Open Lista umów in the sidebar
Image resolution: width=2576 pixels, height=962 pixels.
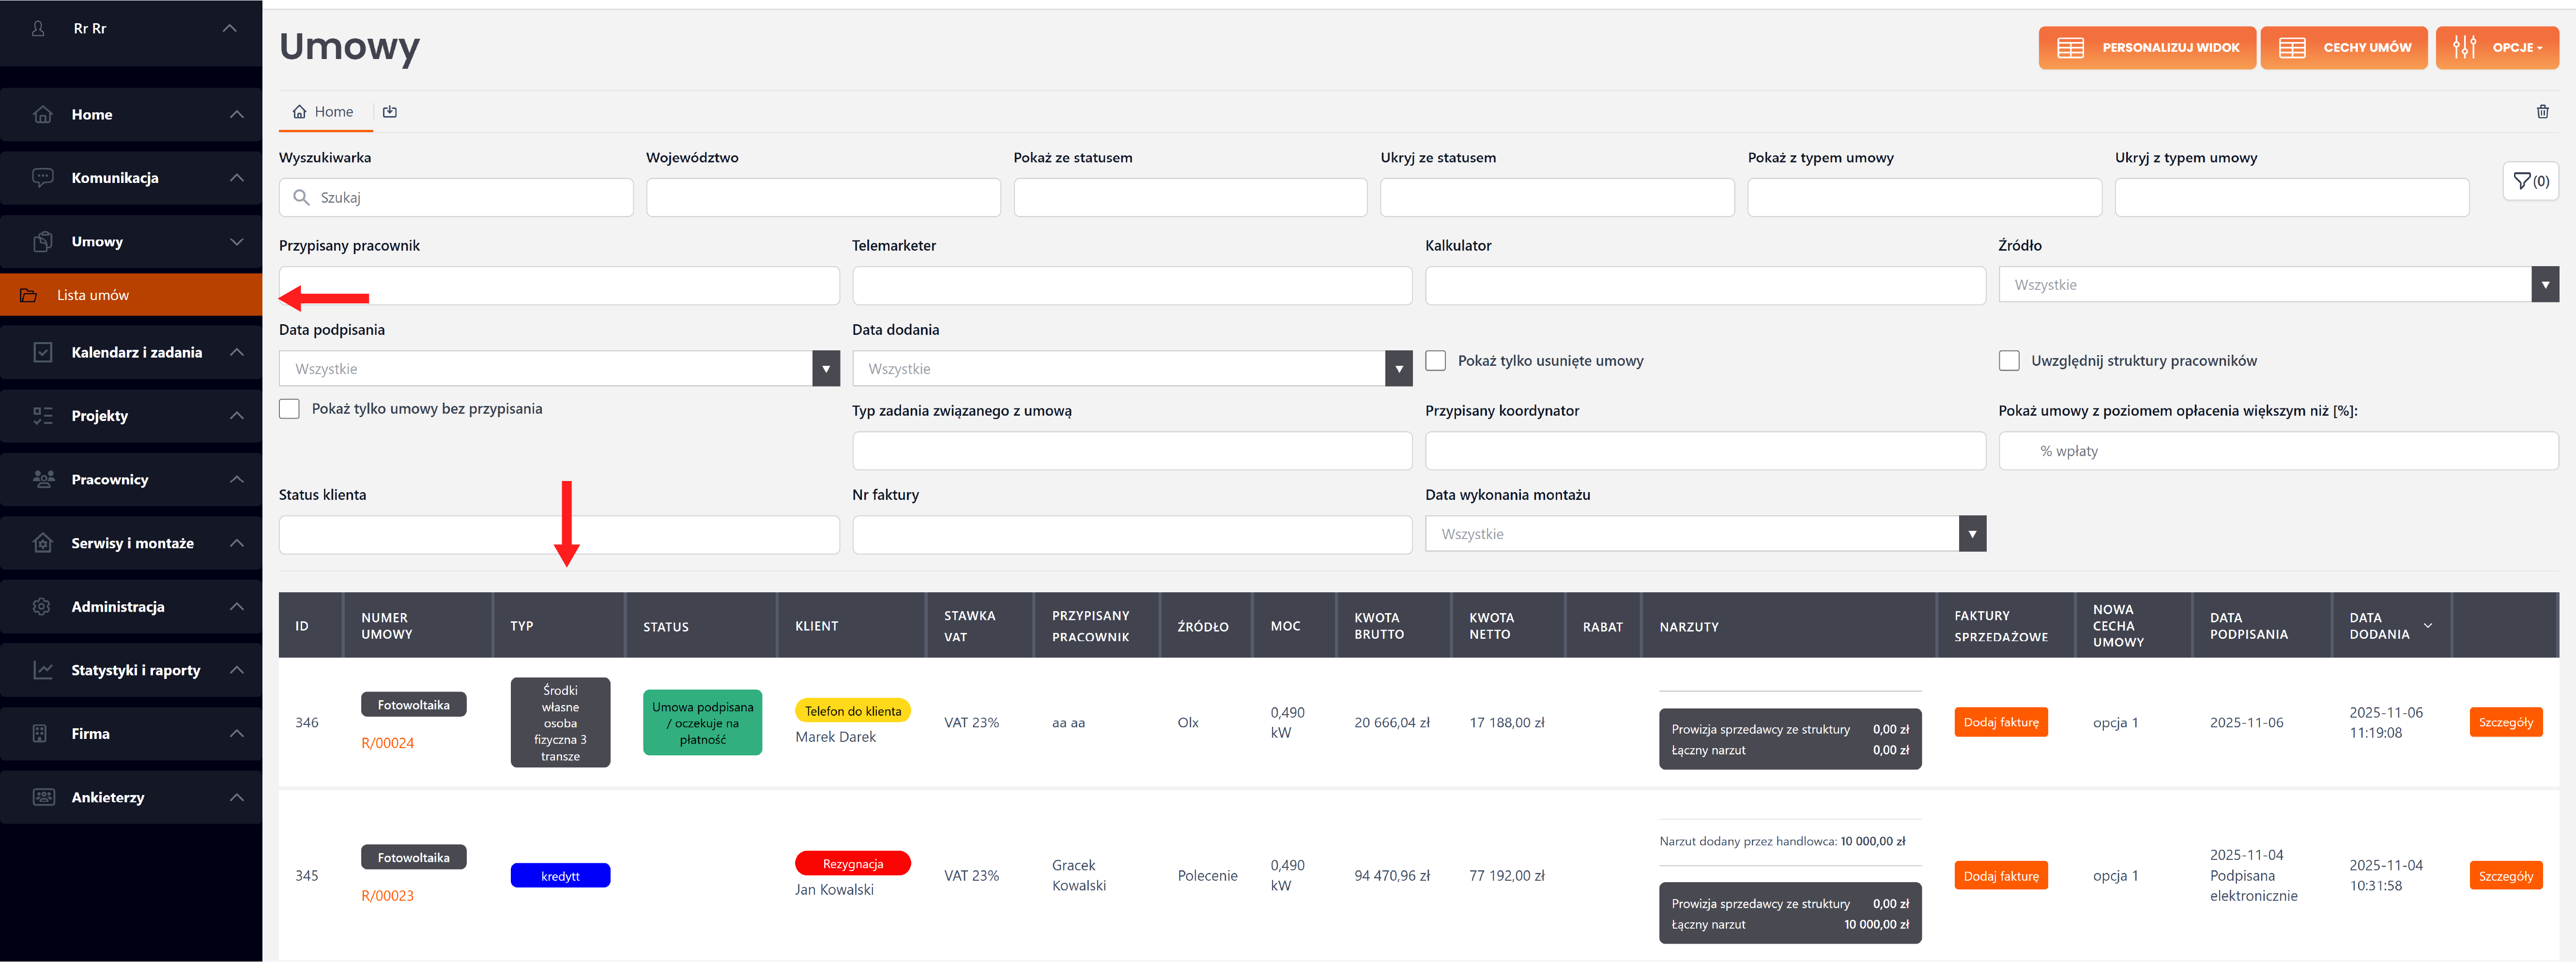pyautogui.click(x=93, y=296)
